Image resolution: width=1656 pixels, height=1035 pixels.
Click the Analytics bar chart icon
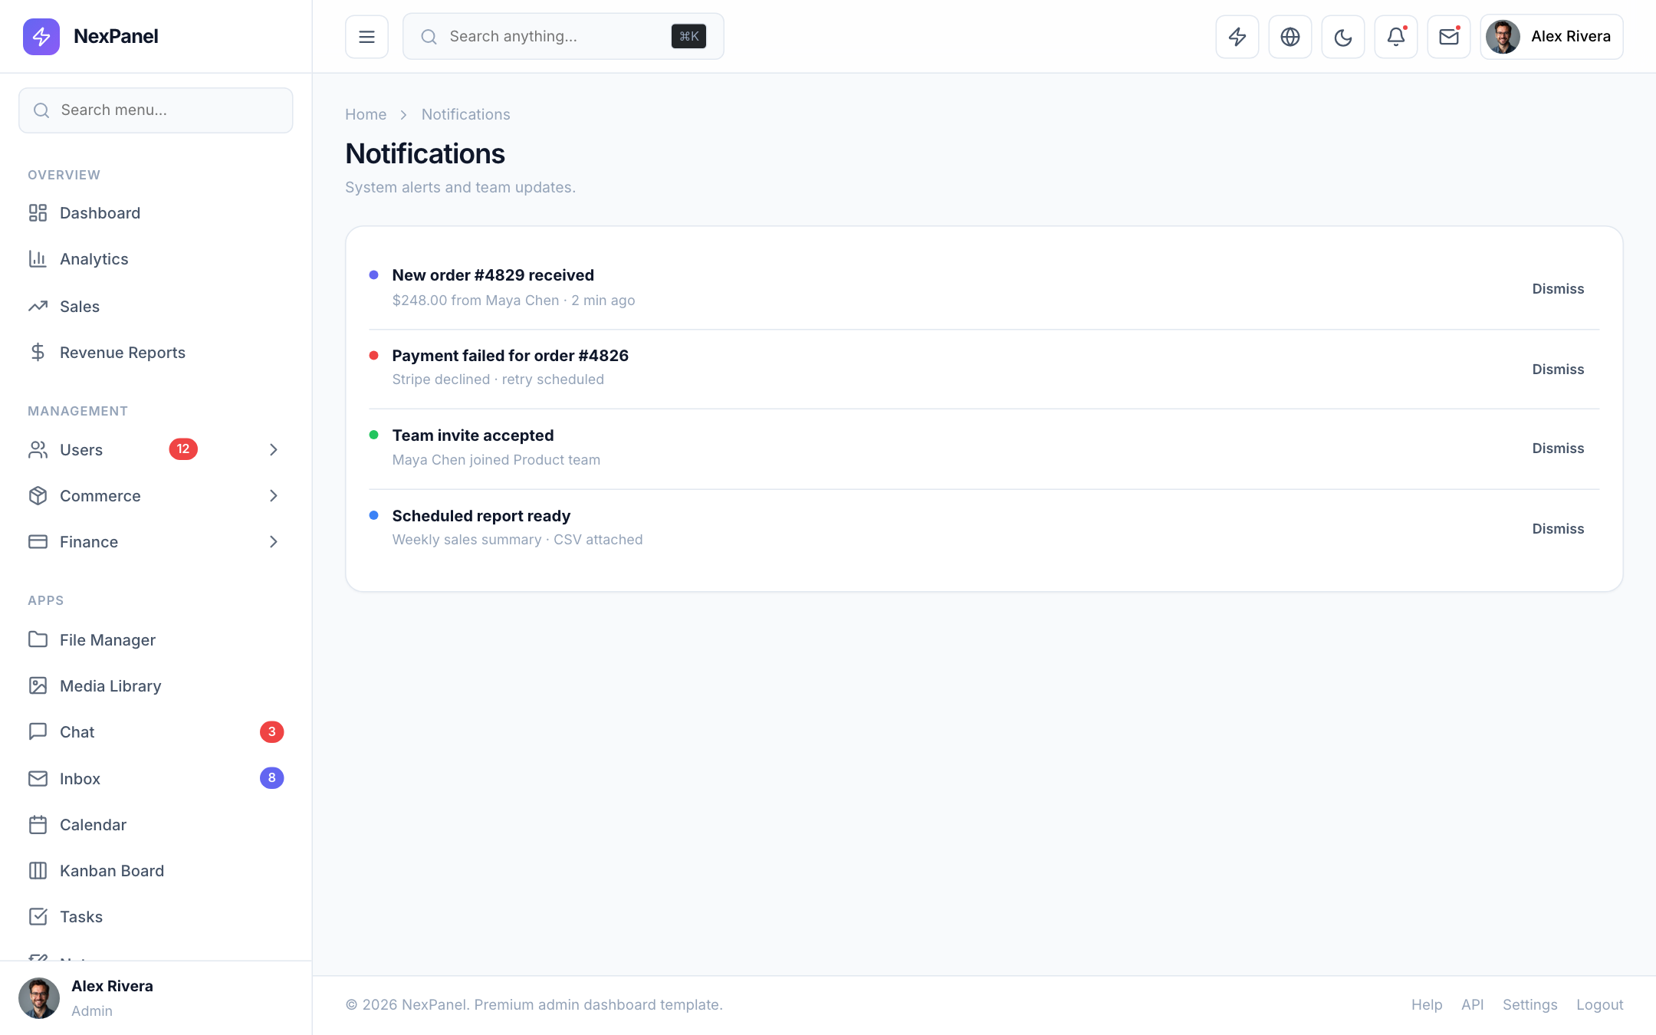click(x=38, y=259)
